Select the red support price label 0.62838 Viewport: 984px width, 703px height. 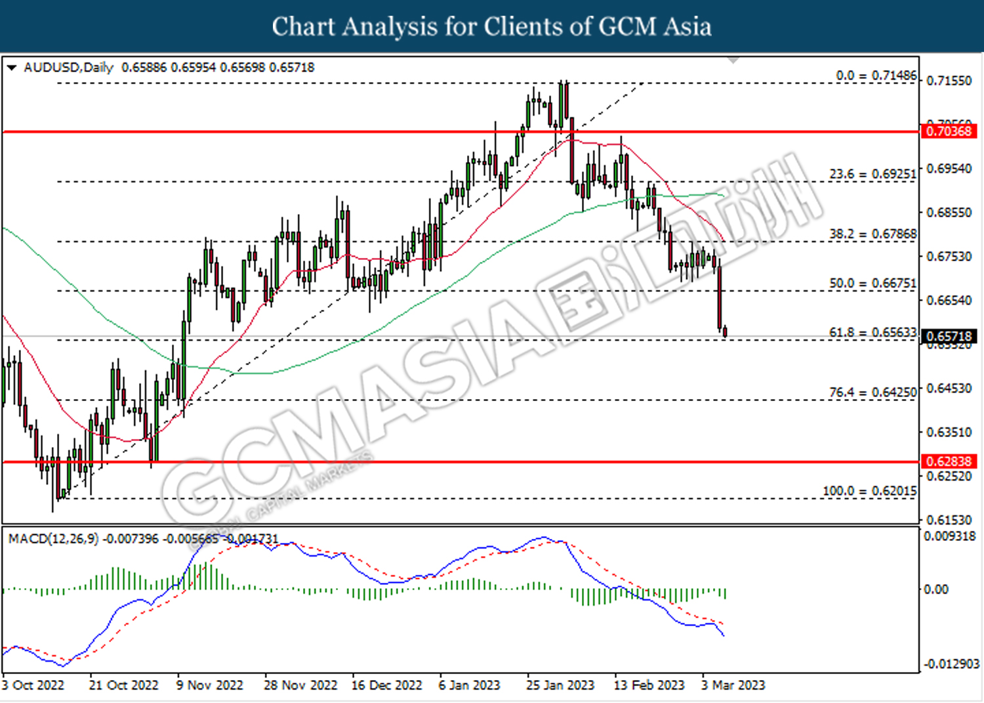click(949, 461)
